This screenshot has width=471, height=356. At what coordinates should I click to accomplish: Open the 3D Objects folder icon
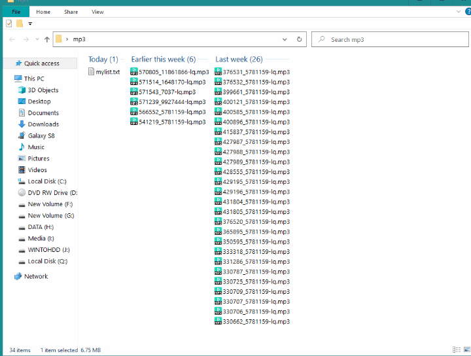(x=22, y=90)
